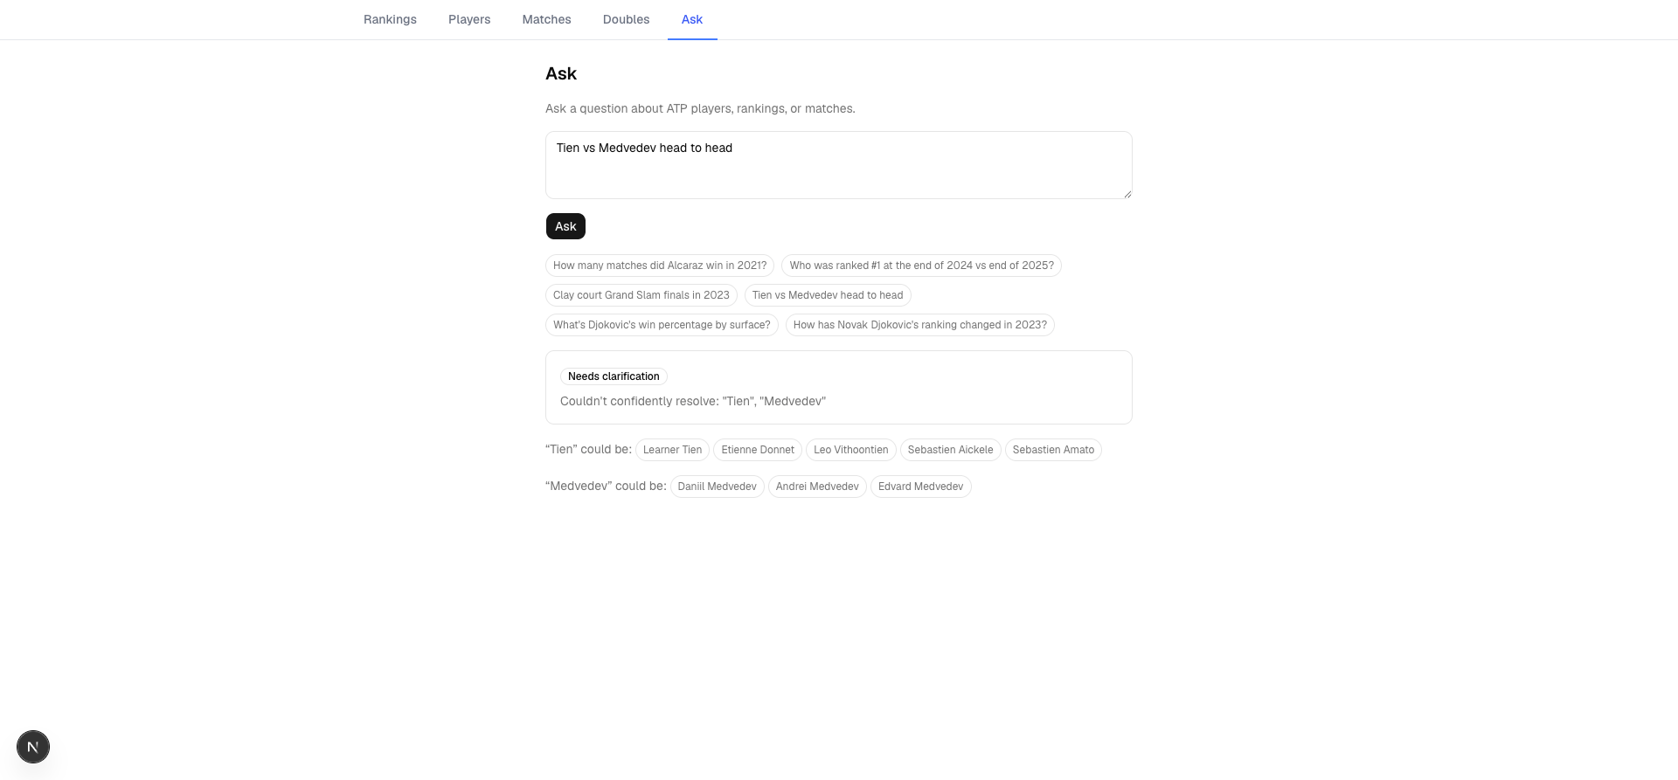Resolve Tien as Learner Tien
The image size is (1678, 780).
[672, 450]
